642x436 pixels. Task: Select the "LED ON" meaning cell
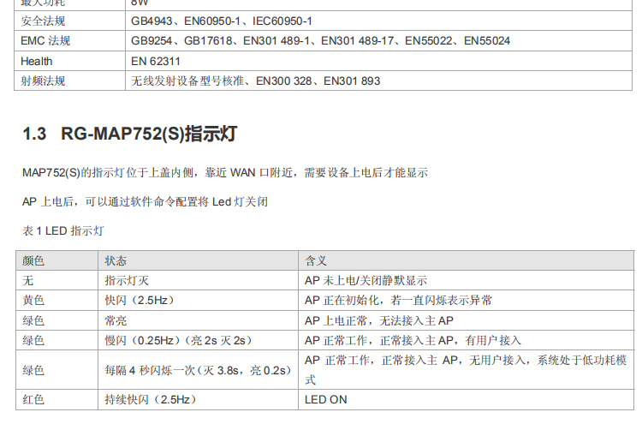pos(466,399)
